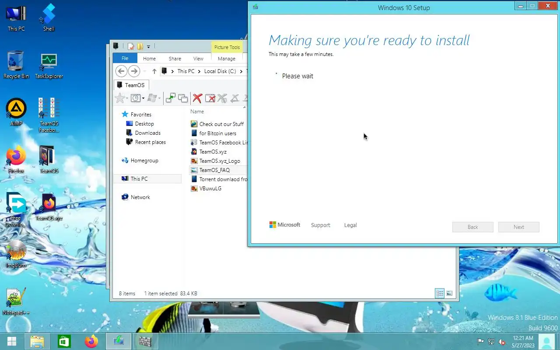560x350 pixels.
Task: Click New Folder quick access icon
Action: click(x=140, y=46)
